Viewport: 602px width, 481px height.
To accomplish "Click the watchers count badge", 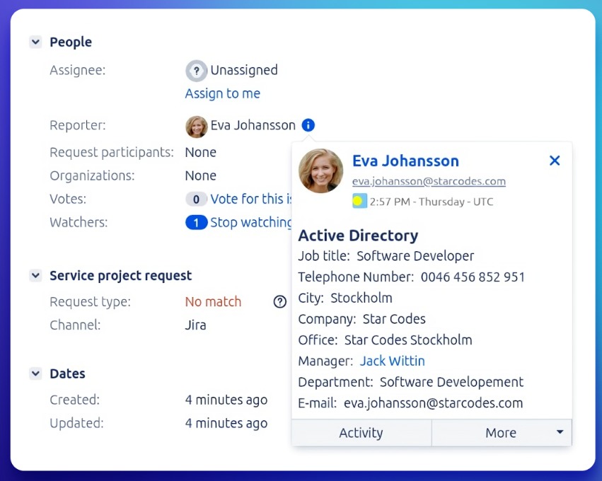I will coord(196,223).
